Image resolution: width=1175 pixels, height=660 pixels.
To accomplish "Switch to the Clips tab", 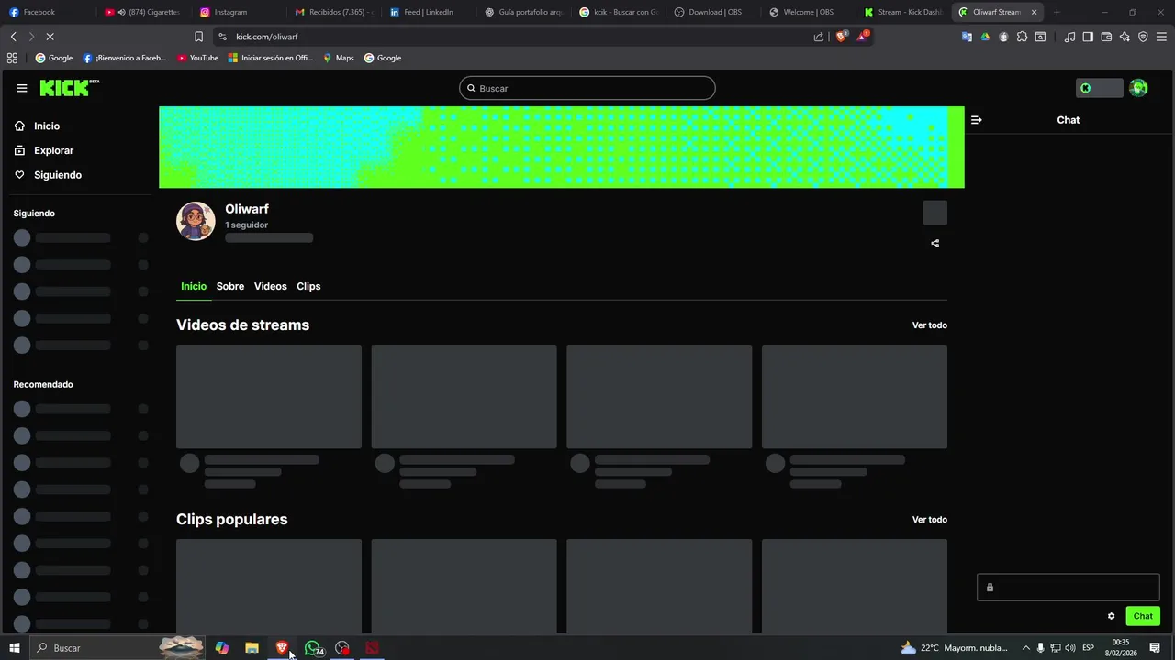I will (x=308, y=286).
